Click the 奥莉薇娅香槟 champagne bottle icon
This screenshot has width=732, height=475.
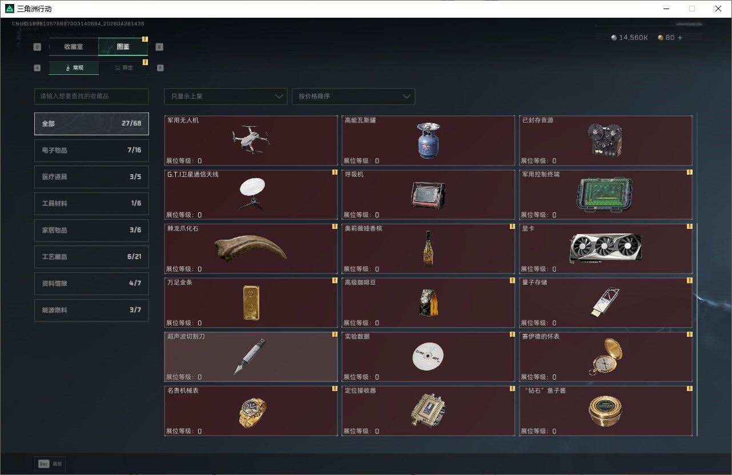click(x=428, y=248)
